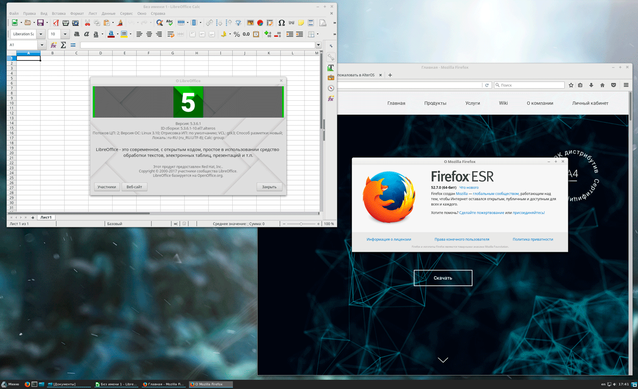The image size is (638, 389).
Task: Click the Add Decimal Place icon
Action: [x=268, y=34]
